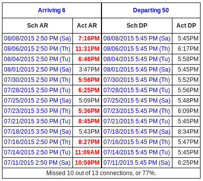Click departure 07/25/2015 5:45 PM (Sa)
The height and width of the screenshot is (181, 203).
[137, 101]
